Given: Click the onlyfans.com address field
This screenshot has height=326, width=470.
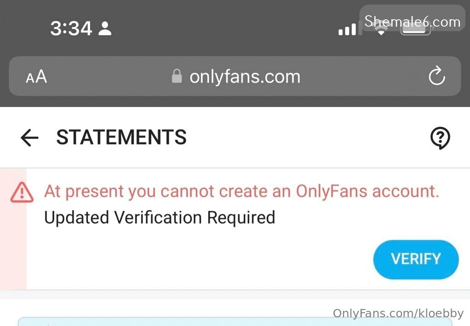Looking at the screenshot, I should coord(245,76).
